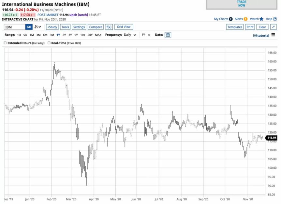Open the 1Y period dropdown

tap(146, 35)
